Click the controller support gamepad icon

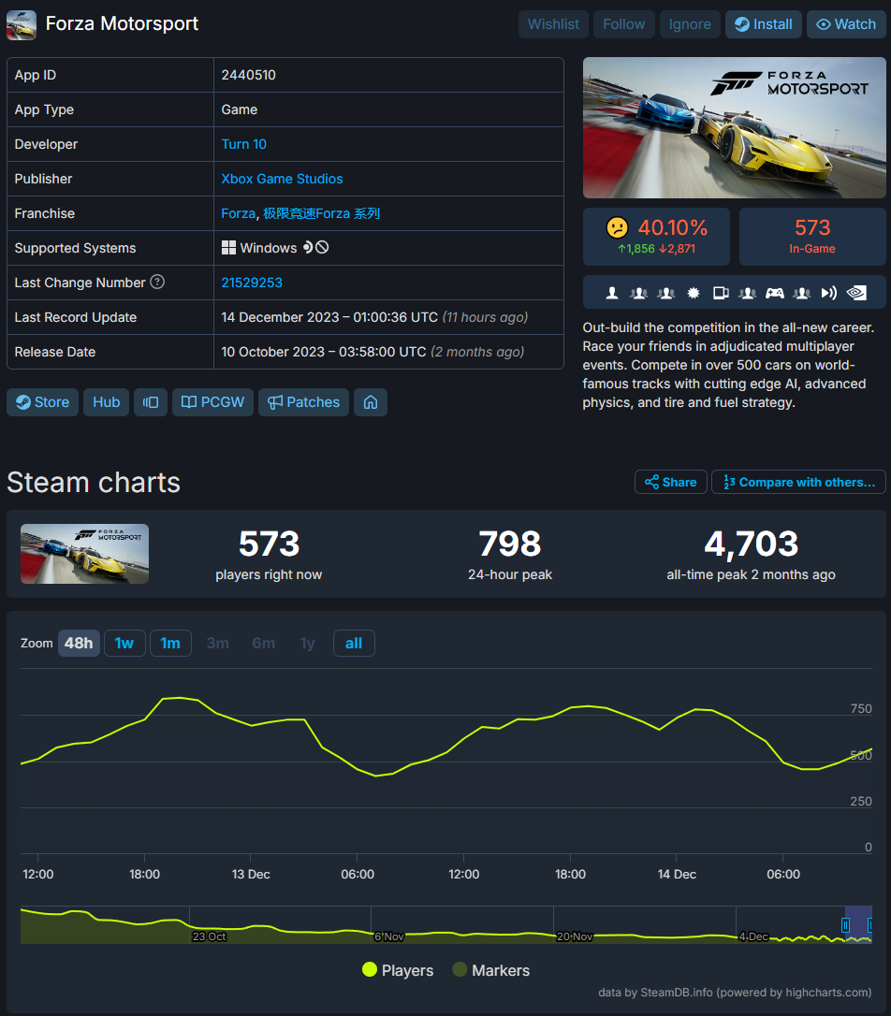[x=774, y=293]
